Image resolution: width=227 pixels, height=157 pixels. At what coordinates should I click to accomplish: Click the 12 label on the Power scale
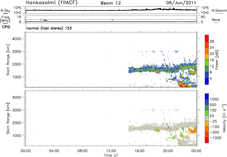[x=212, y=66]
